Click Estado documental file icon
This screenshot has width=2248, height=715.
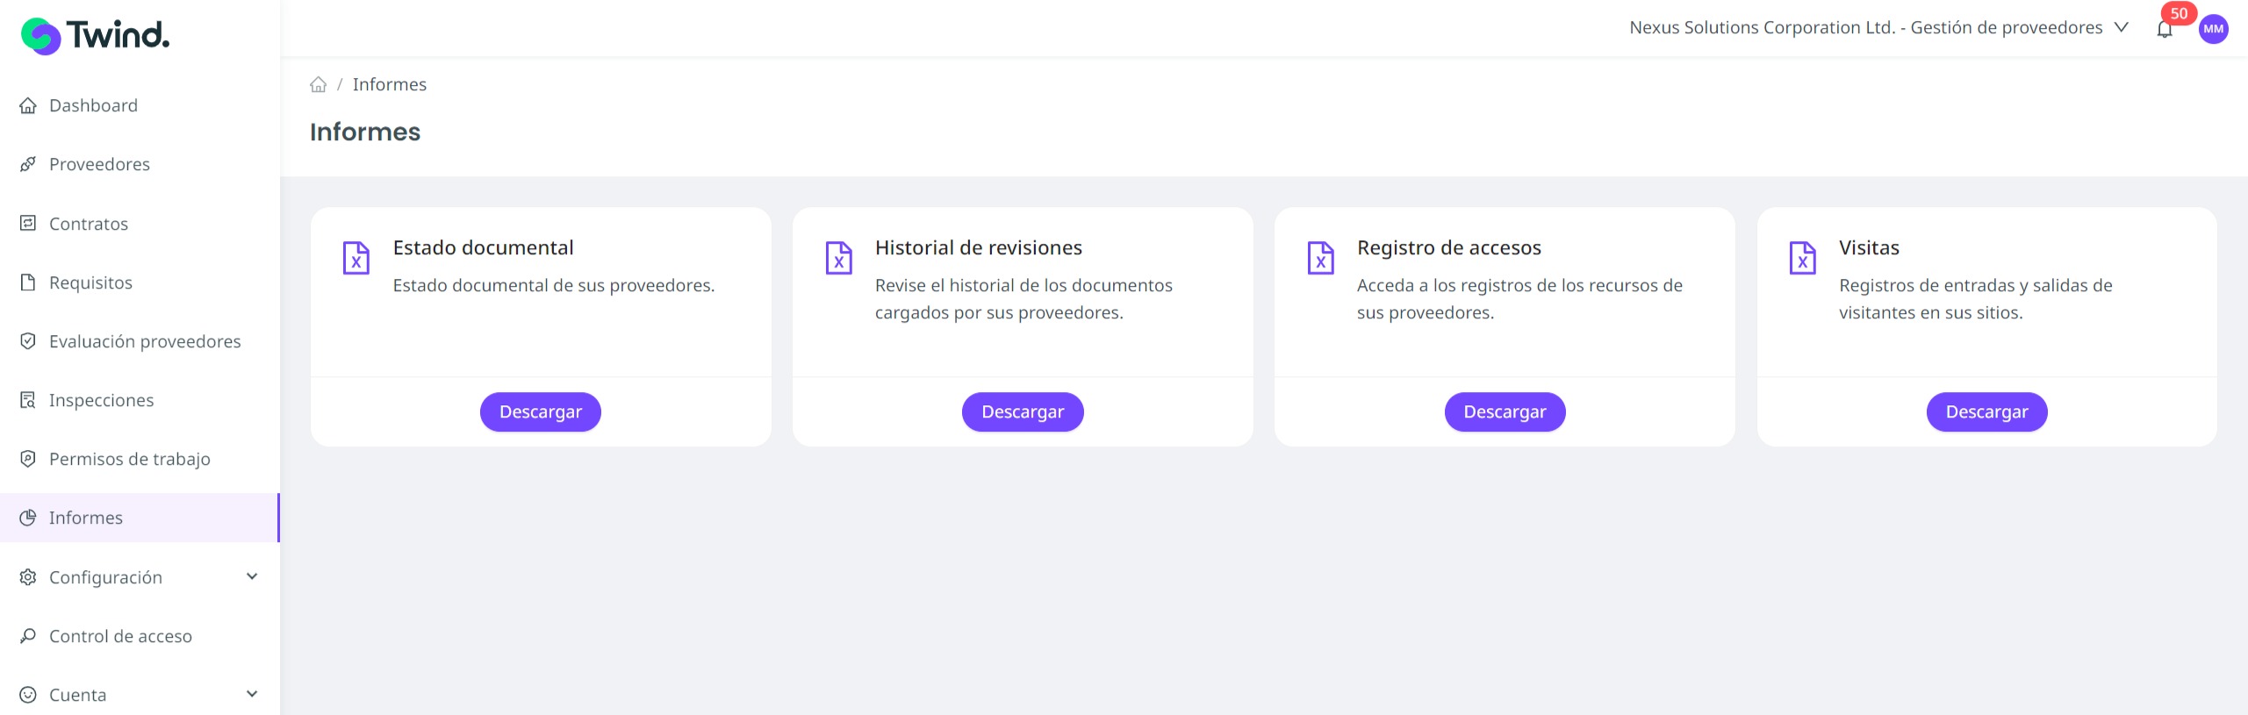[356, 258]
